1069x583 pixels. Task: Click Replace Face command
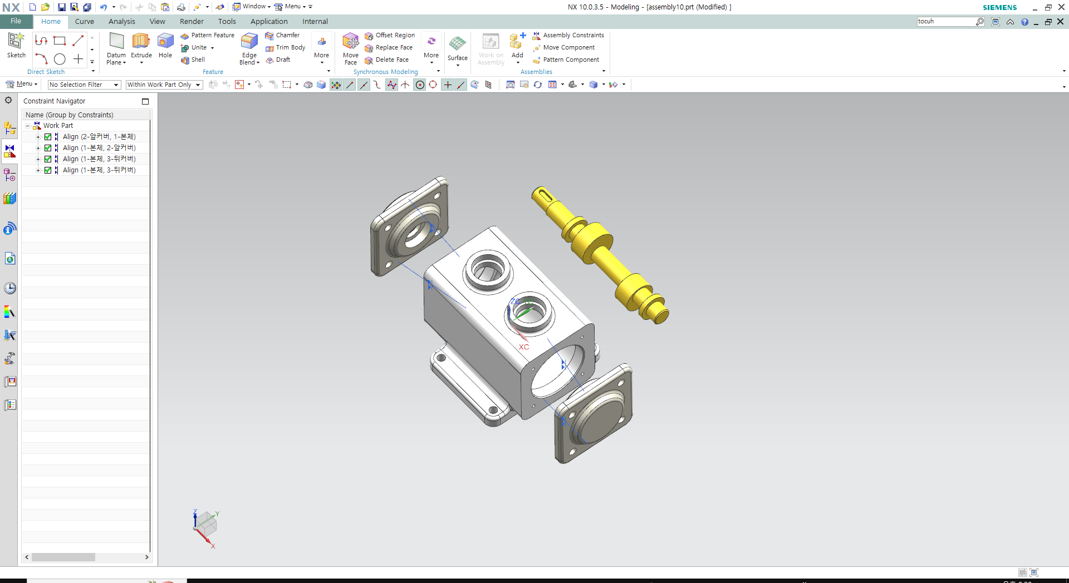pos(389,48)
